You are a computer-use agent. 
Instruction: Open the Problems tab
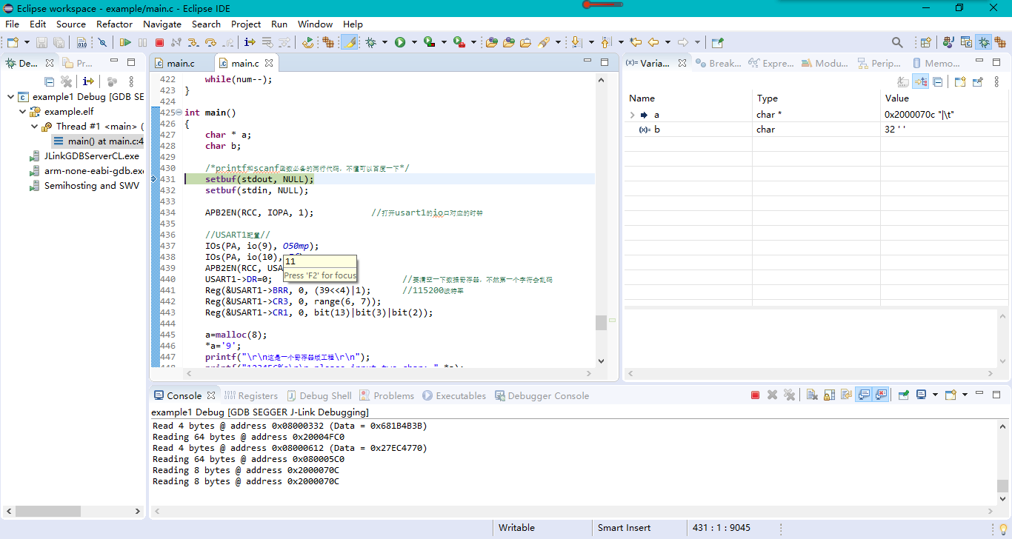[x=387, y=395]
